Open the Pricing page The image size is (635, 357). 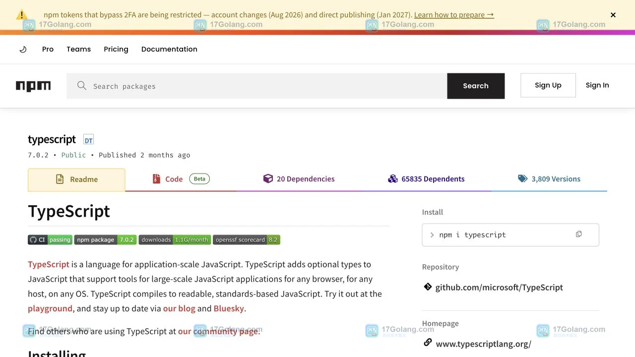point(116,49)
